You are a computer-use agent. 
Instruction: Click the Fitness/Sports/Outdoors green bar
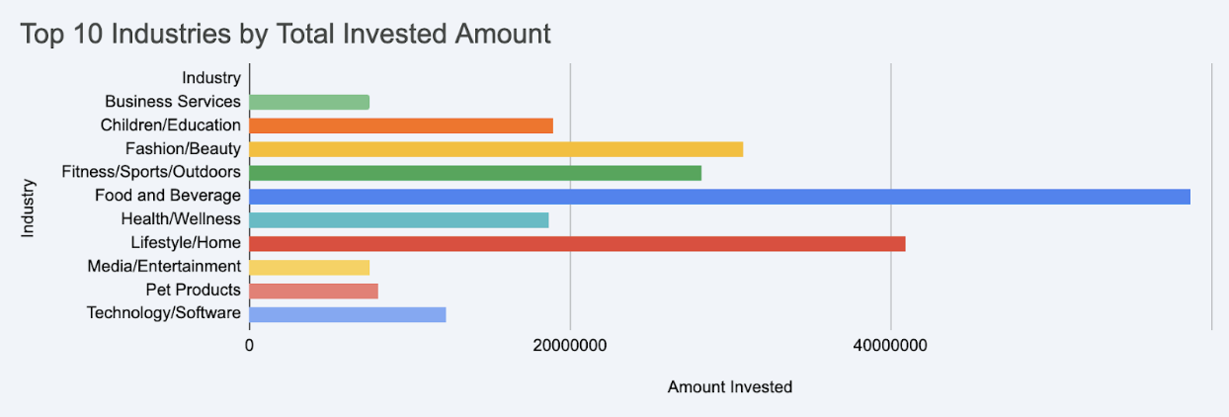tap(475, 173)
